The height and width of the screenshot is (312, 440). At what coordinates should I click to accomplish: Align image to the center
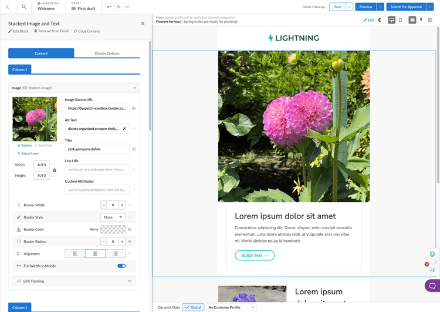click(95, 253)
